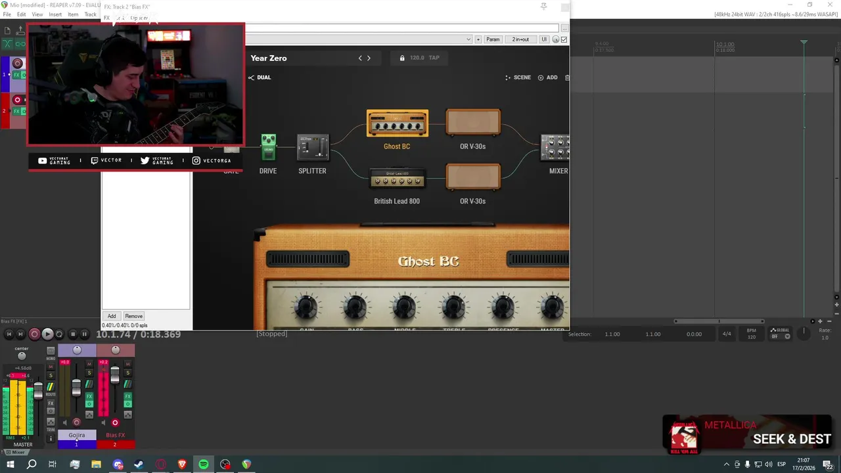Select the British Lead 800 amp
Screen dimensions: 841x473
click(x=397, y=179)
